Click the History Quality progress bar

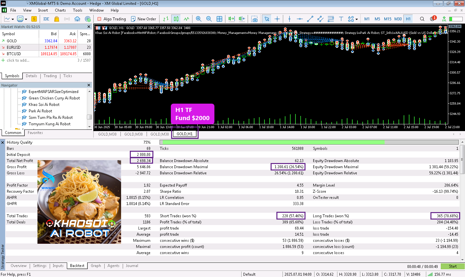(x=309, y=142)
